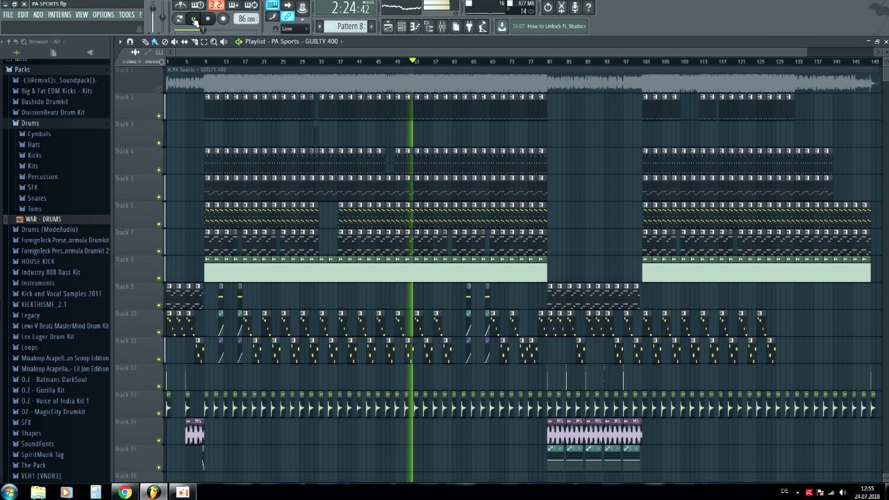
Task: Open the OPTIONS menu
Action: 103,15
